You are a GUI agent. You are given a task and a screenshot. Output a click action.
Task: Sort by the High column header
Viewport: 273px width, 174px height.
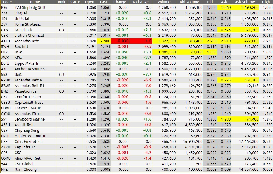(x=266, y=2)
